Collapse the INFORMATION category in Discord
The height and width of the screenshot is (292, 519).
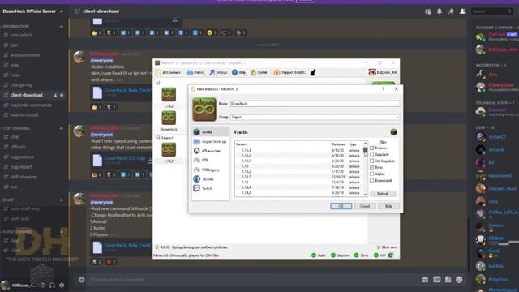[x=16, y=26]
